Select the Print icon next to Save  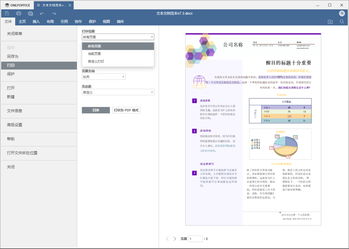pyautogui.click(x=18, y=13)
